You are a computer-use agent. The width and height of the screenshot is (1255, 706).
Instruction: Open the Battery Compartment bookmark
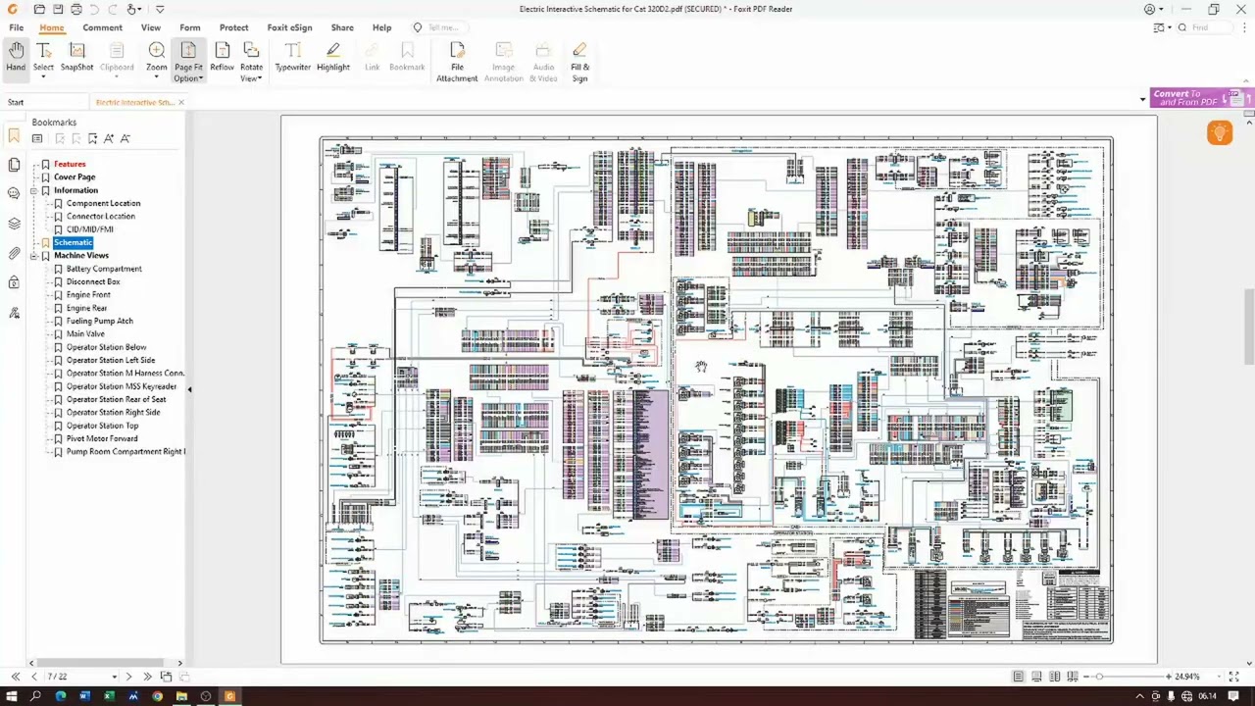pos(104,269)
